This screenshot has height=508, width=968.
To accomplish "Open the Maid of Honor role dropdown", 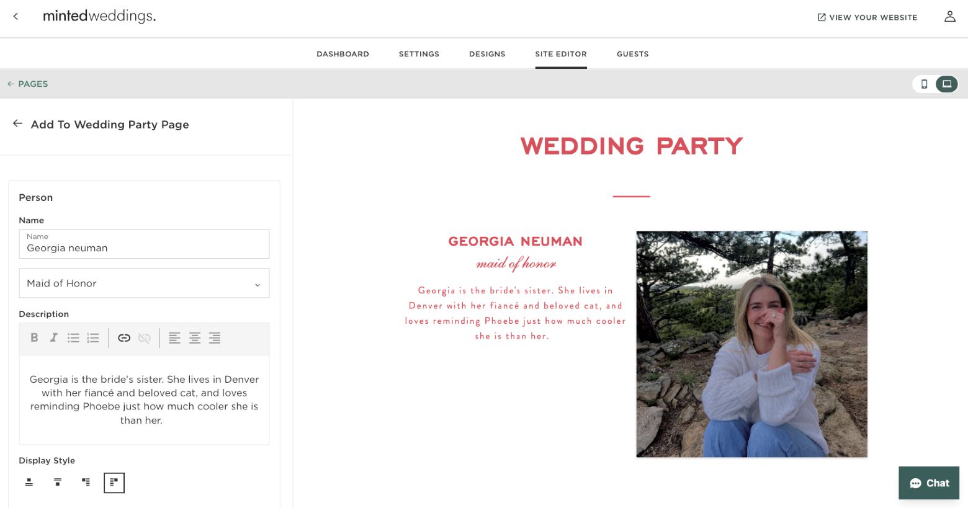I will [144, 283].
